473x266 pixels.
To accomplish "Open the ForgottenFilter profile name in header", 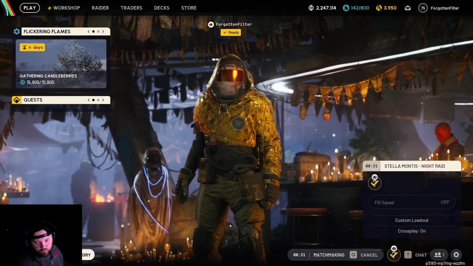I will [x=445, y=8].
